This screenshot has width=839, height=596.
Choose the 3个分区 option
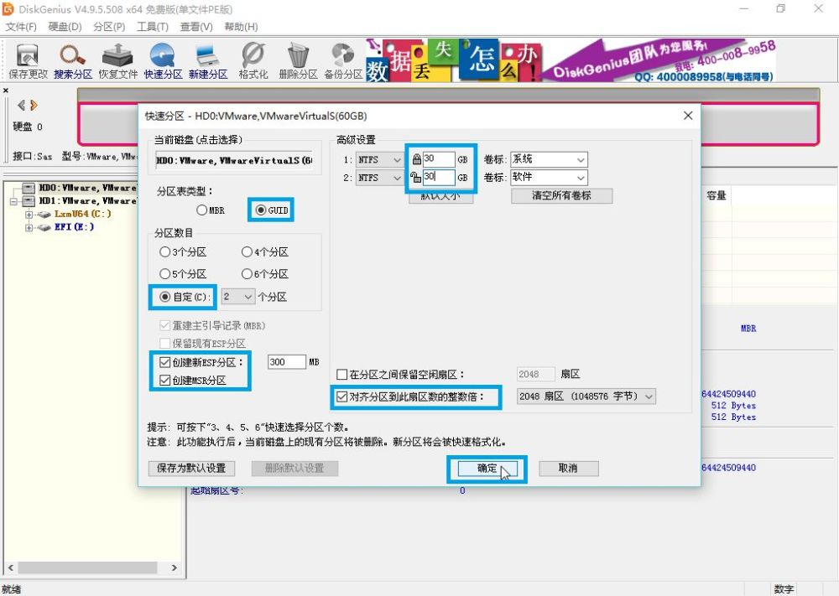point(183,251)
